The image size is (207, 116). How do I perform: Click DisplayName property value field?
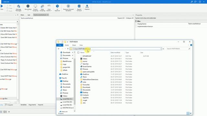(197, 24)
